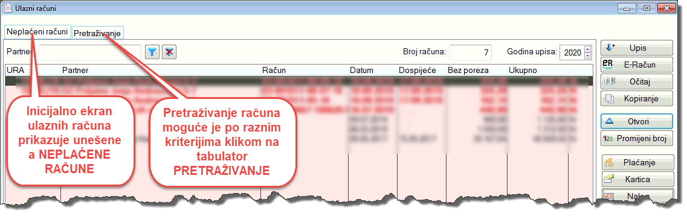Apply the partner filter funnel icon
The image size is (687, 222).
tap(152, 52)
